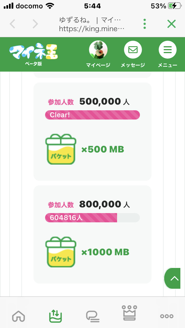The height and width of the screenshot is (328, 185).
Task: Open the community board bottom icon
Action: pyautogui.click(x=93, y=316)
